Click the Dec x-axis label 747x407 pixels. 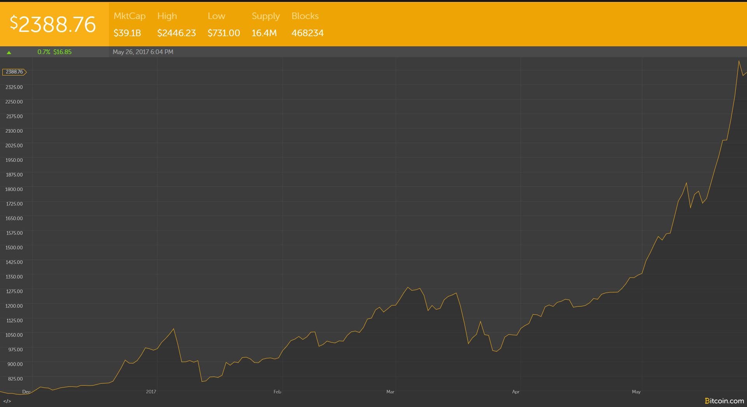26,392
